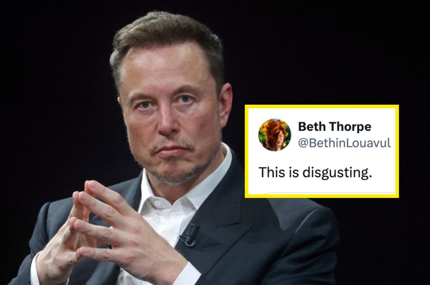Click the red-haired profile avatar in tweet
This screenshot has width=430, height=285.
point(275,135)
